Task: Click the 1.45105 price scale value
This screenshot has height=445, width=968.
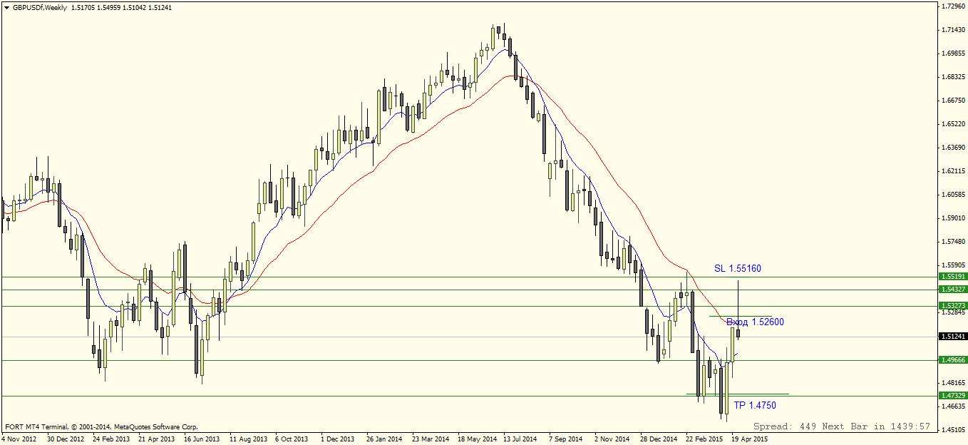Action: [x=954, y=430]
